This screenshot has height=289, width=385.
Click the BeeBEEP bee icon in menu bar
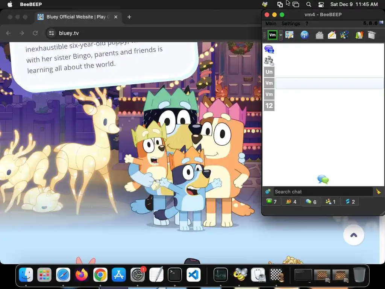[x=265, y=4]
